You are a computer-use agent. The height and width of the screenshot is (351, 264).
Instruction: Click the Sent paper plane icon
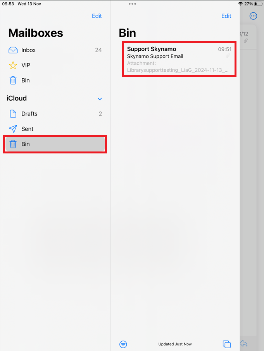click(x=13, y=129)
